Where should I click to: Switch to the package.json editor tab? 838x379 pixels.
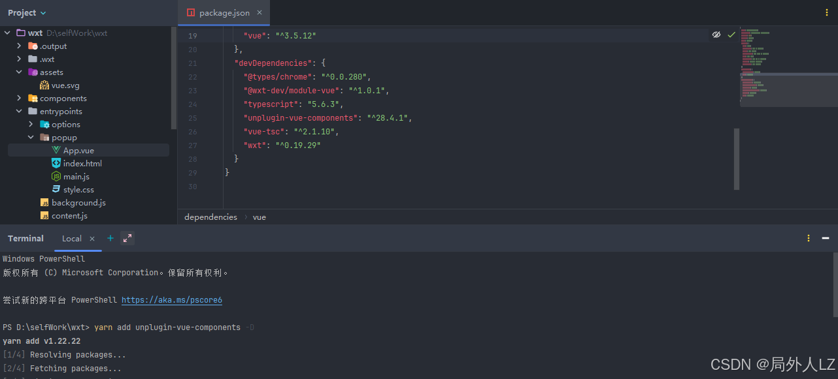tap(224, 12)
